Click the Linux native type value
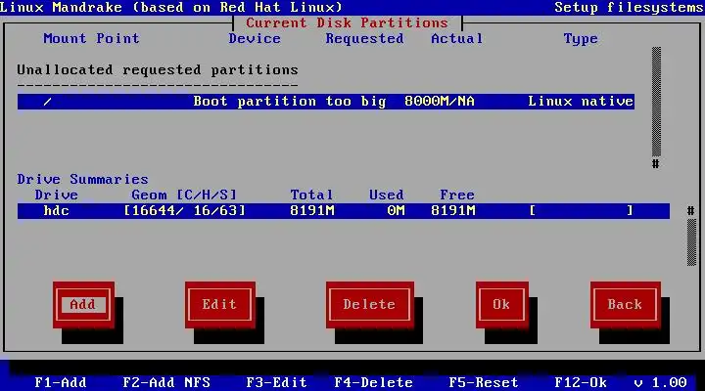 (x=581, y=102)
